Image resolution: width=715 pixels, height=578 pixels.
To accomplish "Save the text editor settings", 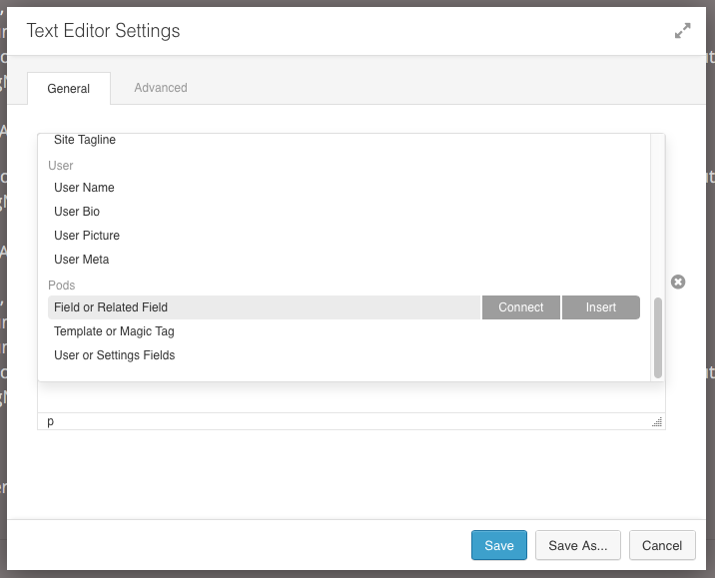I will 499,545.
